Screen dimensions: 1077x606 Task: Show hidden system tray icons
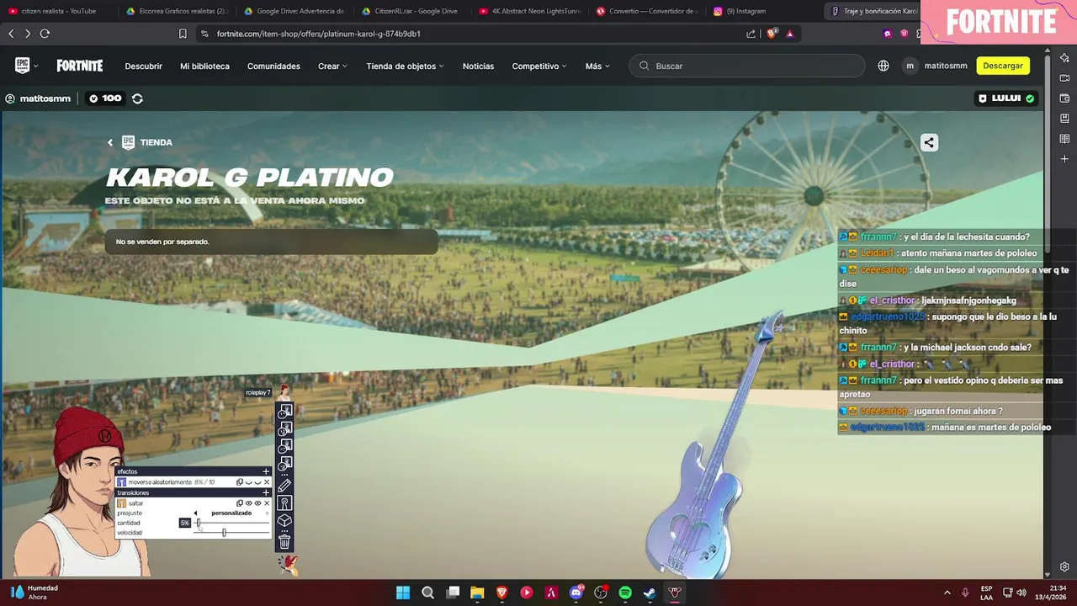pos(947,593)
